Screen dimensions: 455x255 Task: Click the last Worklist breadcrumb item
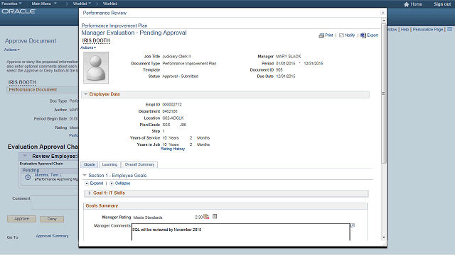109,4
